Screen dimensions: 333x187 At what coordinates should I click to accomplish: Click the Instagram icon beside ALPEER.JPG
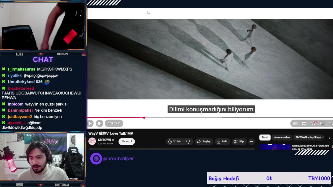click(x=84, y=54)
